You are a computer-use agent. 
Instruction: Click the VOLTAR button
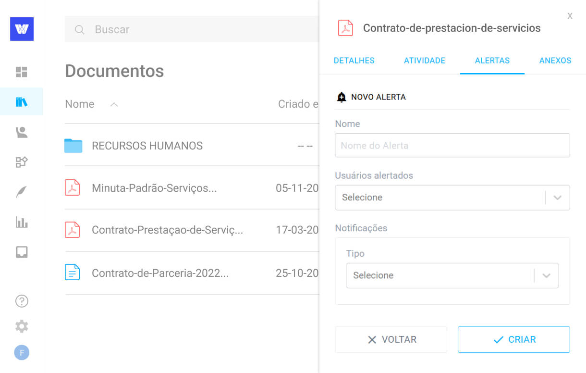391,339
